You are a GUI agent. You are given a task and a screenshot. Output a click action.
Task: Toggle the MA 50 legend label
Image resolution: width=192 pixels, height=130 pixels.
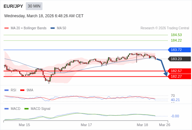[x=62, y=28]
